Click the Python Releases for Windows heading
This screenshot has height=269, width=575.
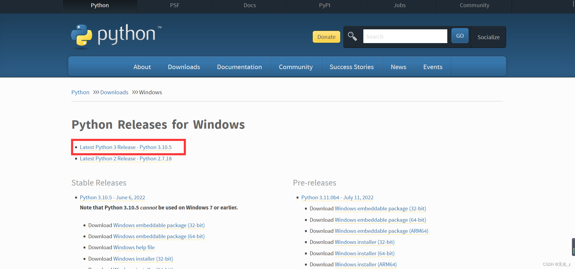tap(158, 124)
